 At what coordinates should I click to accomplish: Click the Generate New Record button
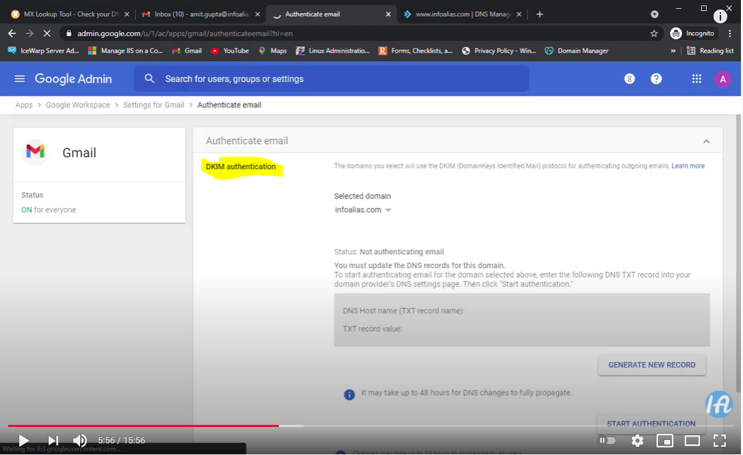point(651,365)
